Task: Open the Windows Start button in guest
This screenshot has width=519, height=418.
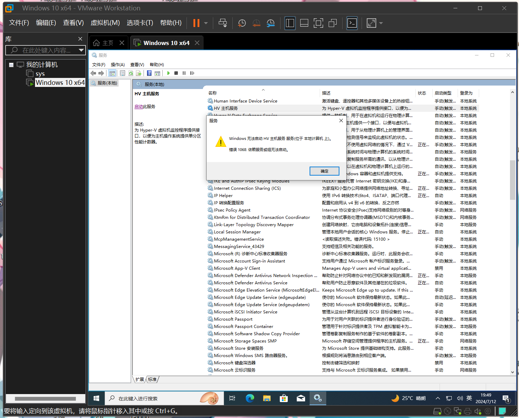Action: click(96, 398)
